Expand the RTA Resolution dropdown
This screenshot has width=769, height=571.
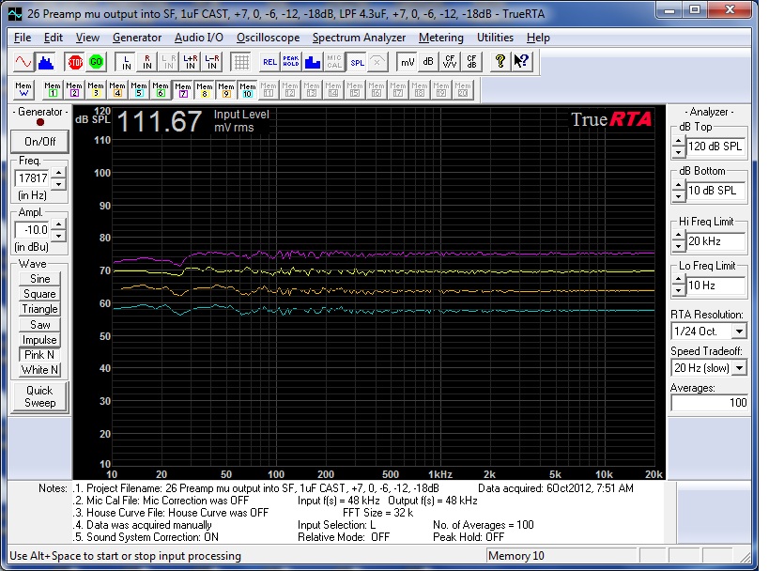739,332
